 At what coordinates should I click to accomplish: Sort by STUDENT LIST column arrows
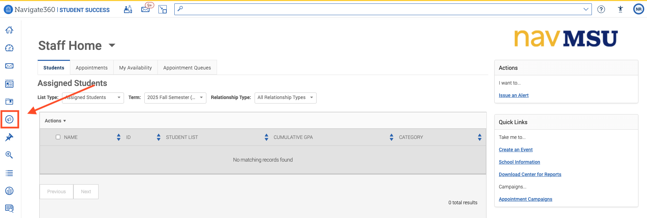coord(266,137)
